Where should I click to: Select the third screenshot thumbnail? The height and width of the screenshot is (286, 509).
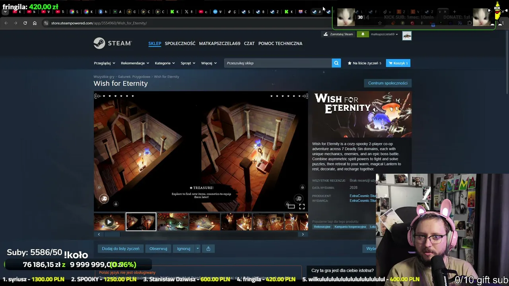click(173, 222)
